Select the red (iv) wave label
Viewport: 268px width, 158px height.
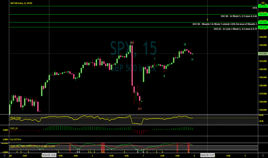tap(140, 109)
